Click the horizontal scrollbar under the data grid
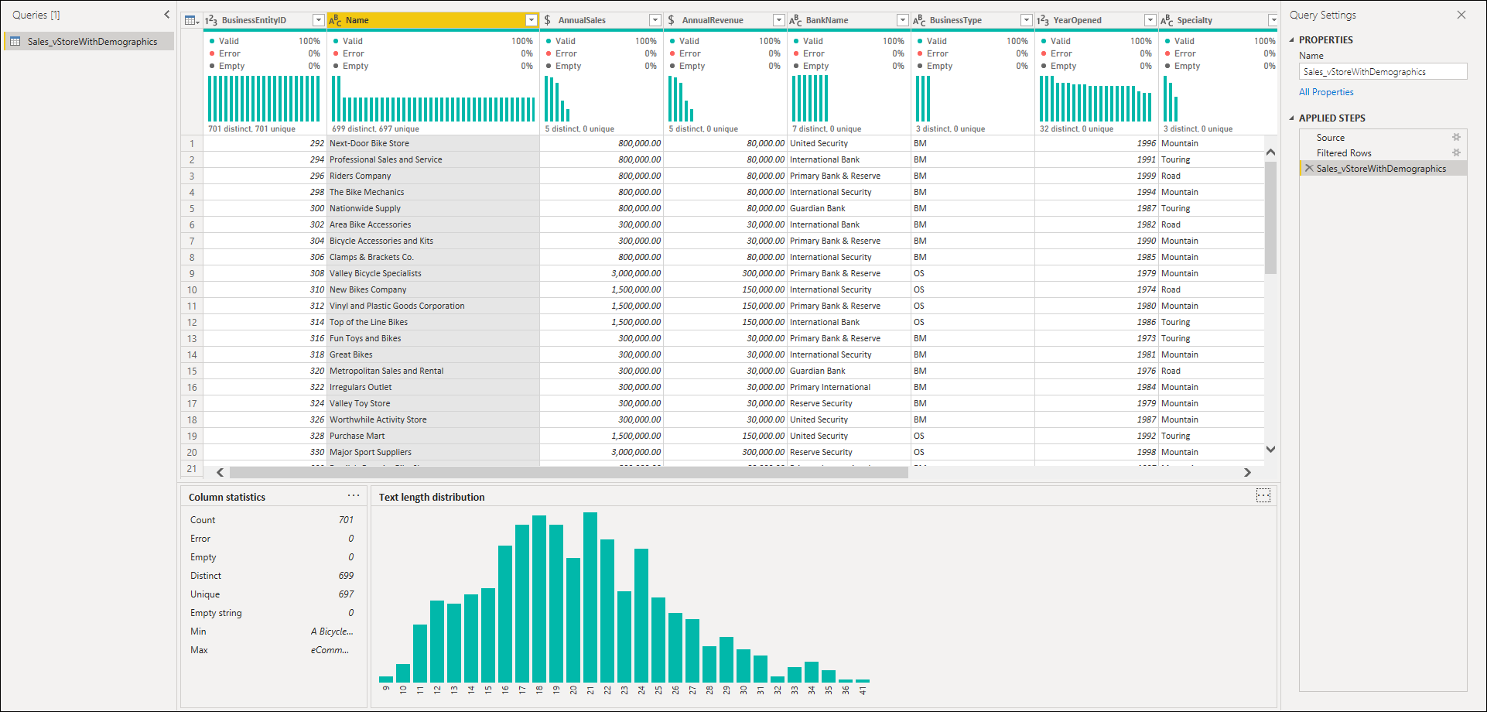The image size is (1487, 712). point(569,472)
